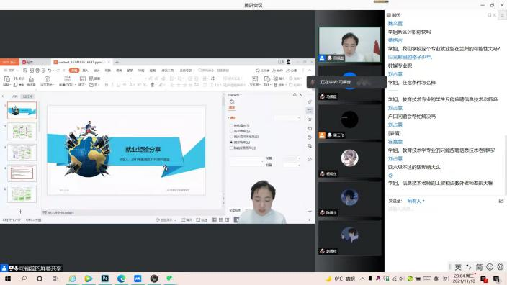Expand the 所有人 recipient dropdown
The image size is (507, 285).
tap(416, 201)
